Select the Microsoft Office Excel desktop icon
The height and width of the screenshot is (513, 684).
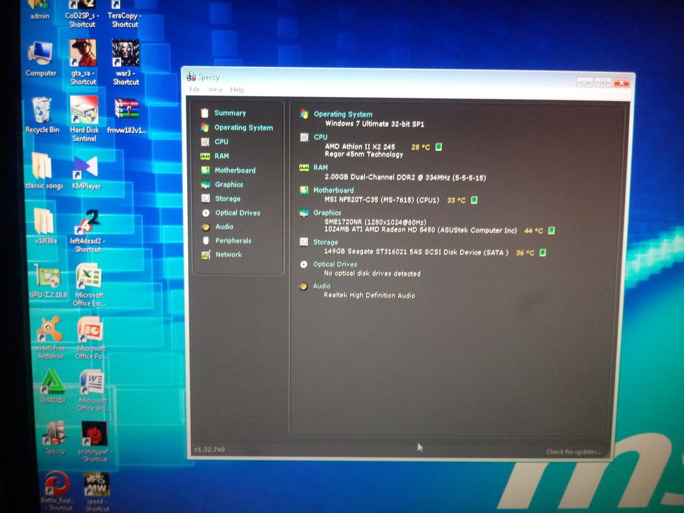(x=89, y=285)
